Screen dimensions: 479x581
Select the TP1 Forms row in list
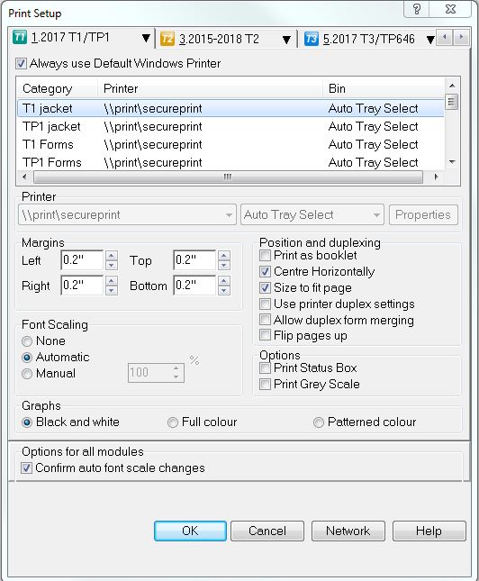(230, 163)
